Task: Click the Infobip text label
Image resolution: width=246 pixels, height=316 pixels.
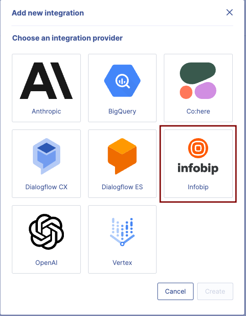Action: (x=198, y=187)
